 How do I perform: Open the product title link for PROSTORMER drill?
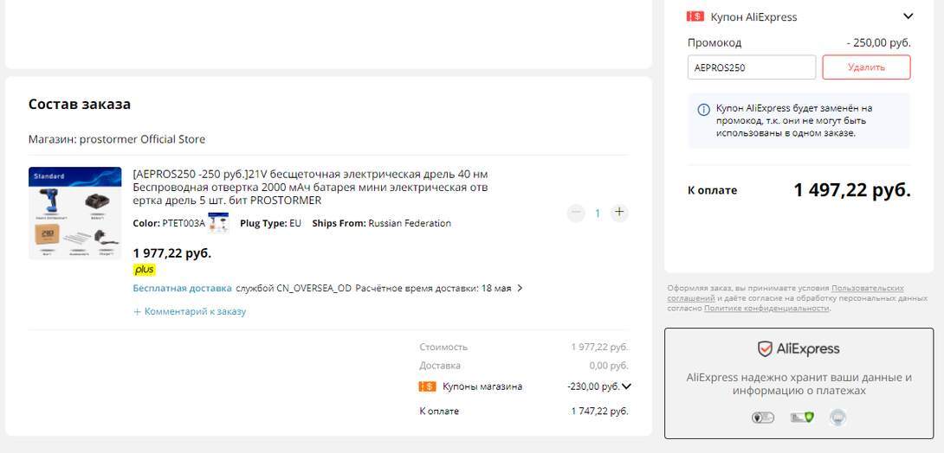coord(311,187)
